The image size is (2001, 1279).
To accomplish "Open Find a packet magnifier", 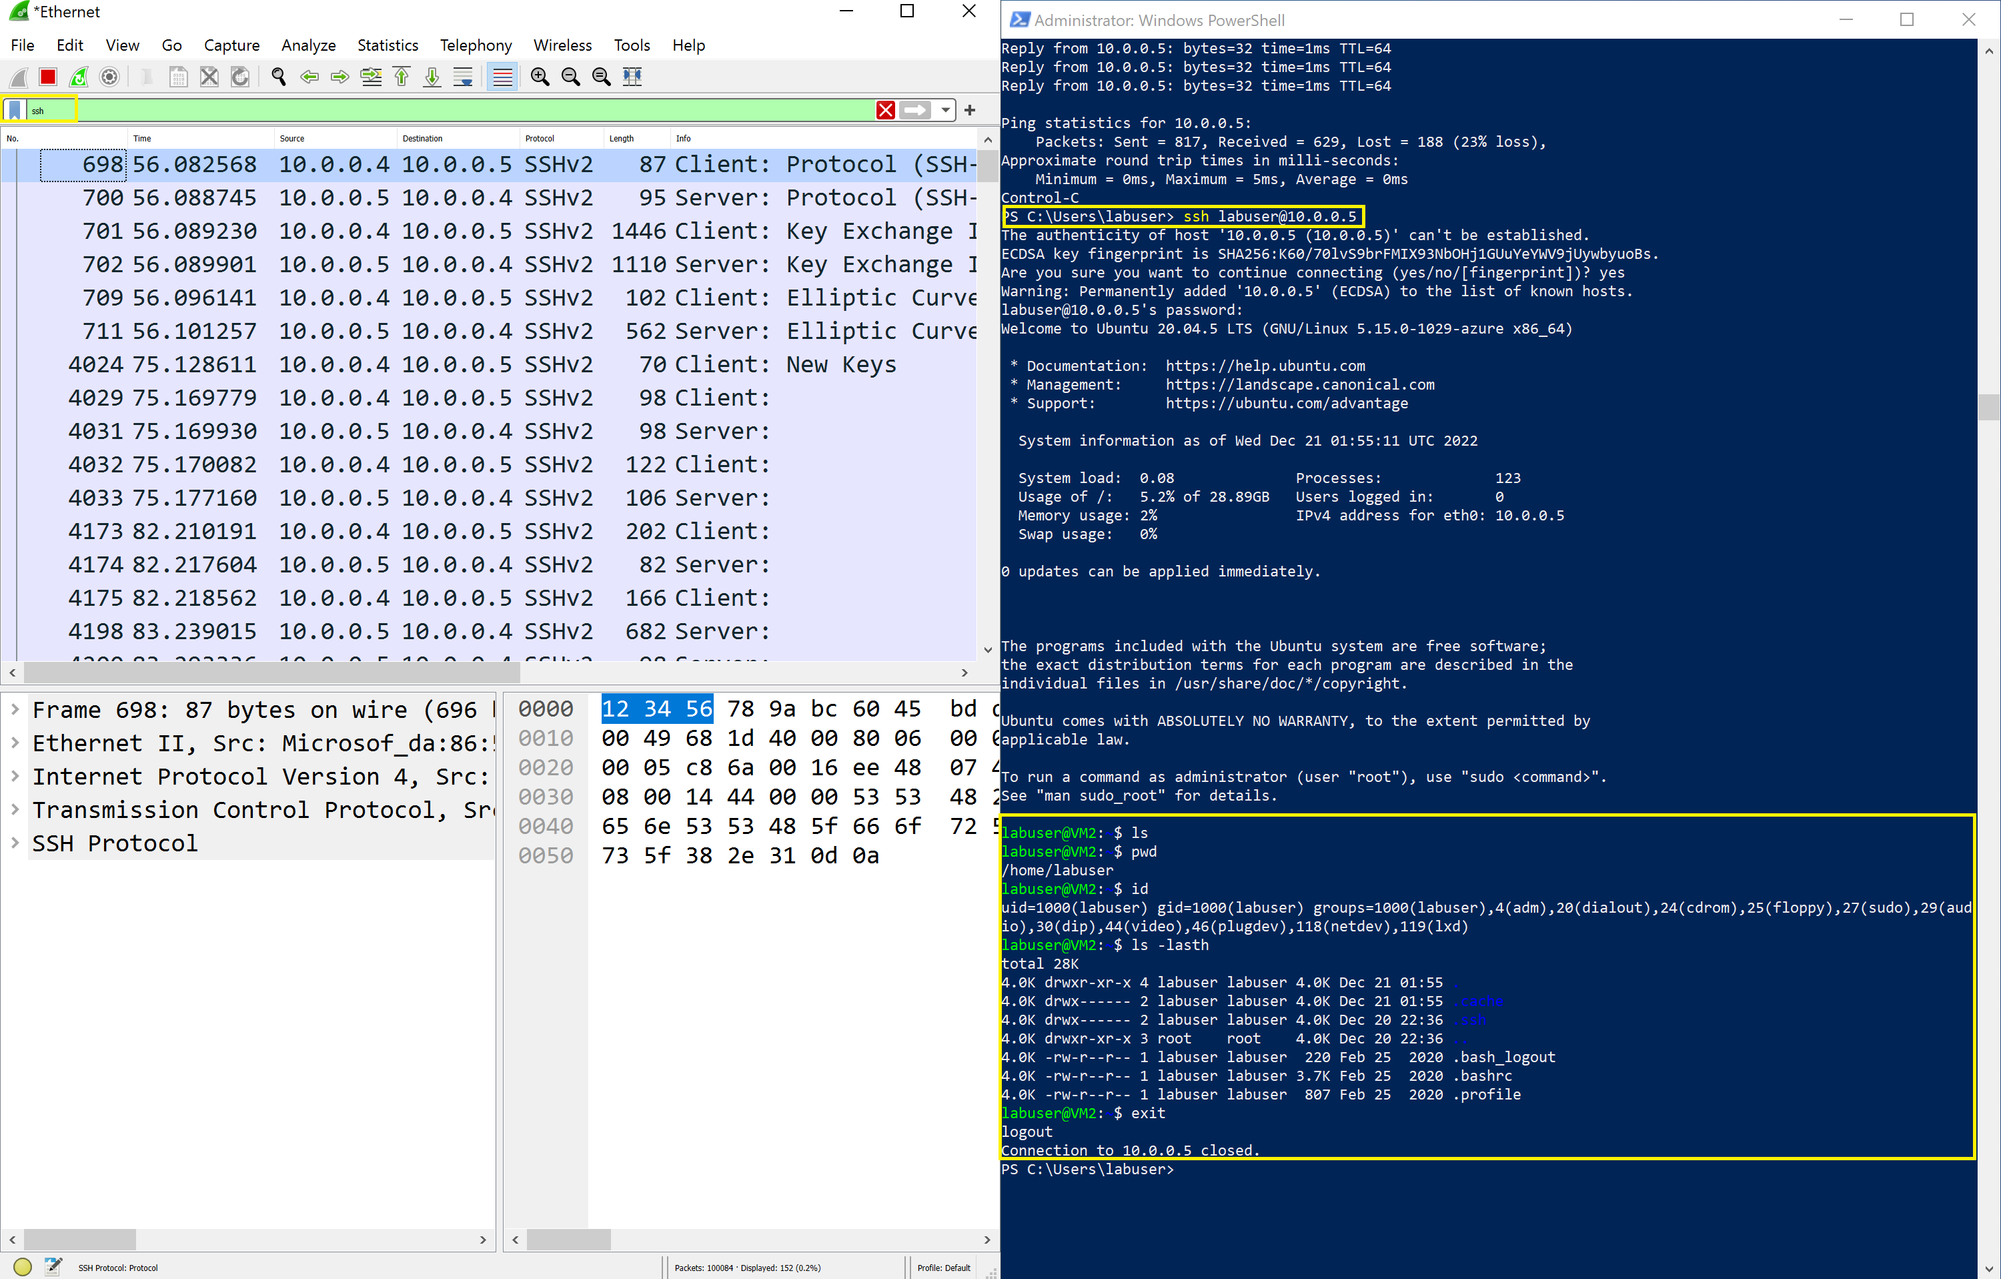I will coord(278,77).
